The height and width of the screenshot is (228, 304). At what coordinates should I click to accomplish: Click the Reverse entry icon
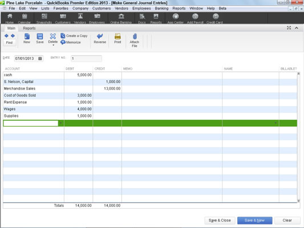(x=100, y=36)
